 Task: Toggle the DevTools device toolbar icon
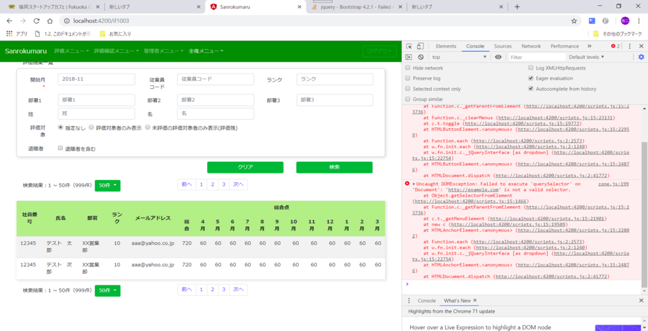pyautogui.click(x=420, y=46)
